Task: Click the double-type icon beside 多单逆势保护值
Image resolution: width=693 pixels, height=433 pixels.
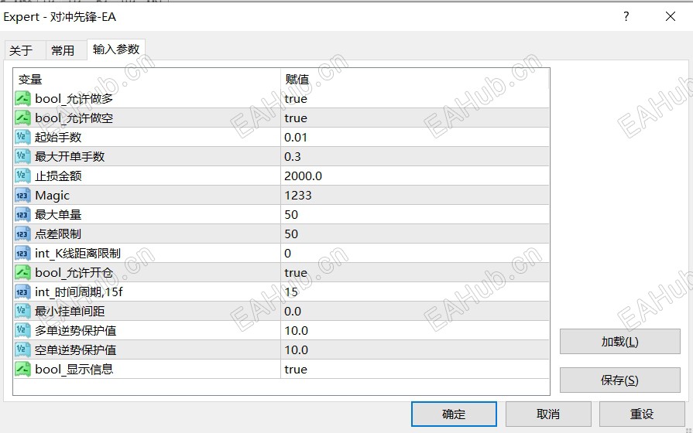Action: click(22, 331)
